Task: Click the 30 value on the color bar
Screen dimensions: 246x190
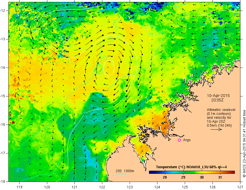Action: tap(202, 177)
